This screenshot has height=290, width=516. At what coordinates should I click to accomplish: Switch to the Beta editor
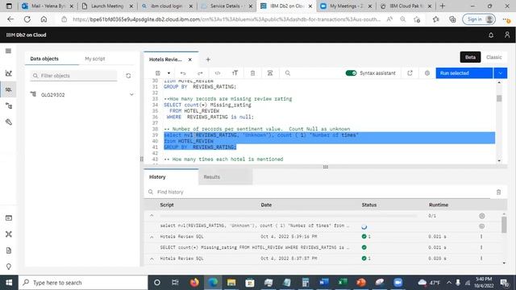click(x=470, y=57)
